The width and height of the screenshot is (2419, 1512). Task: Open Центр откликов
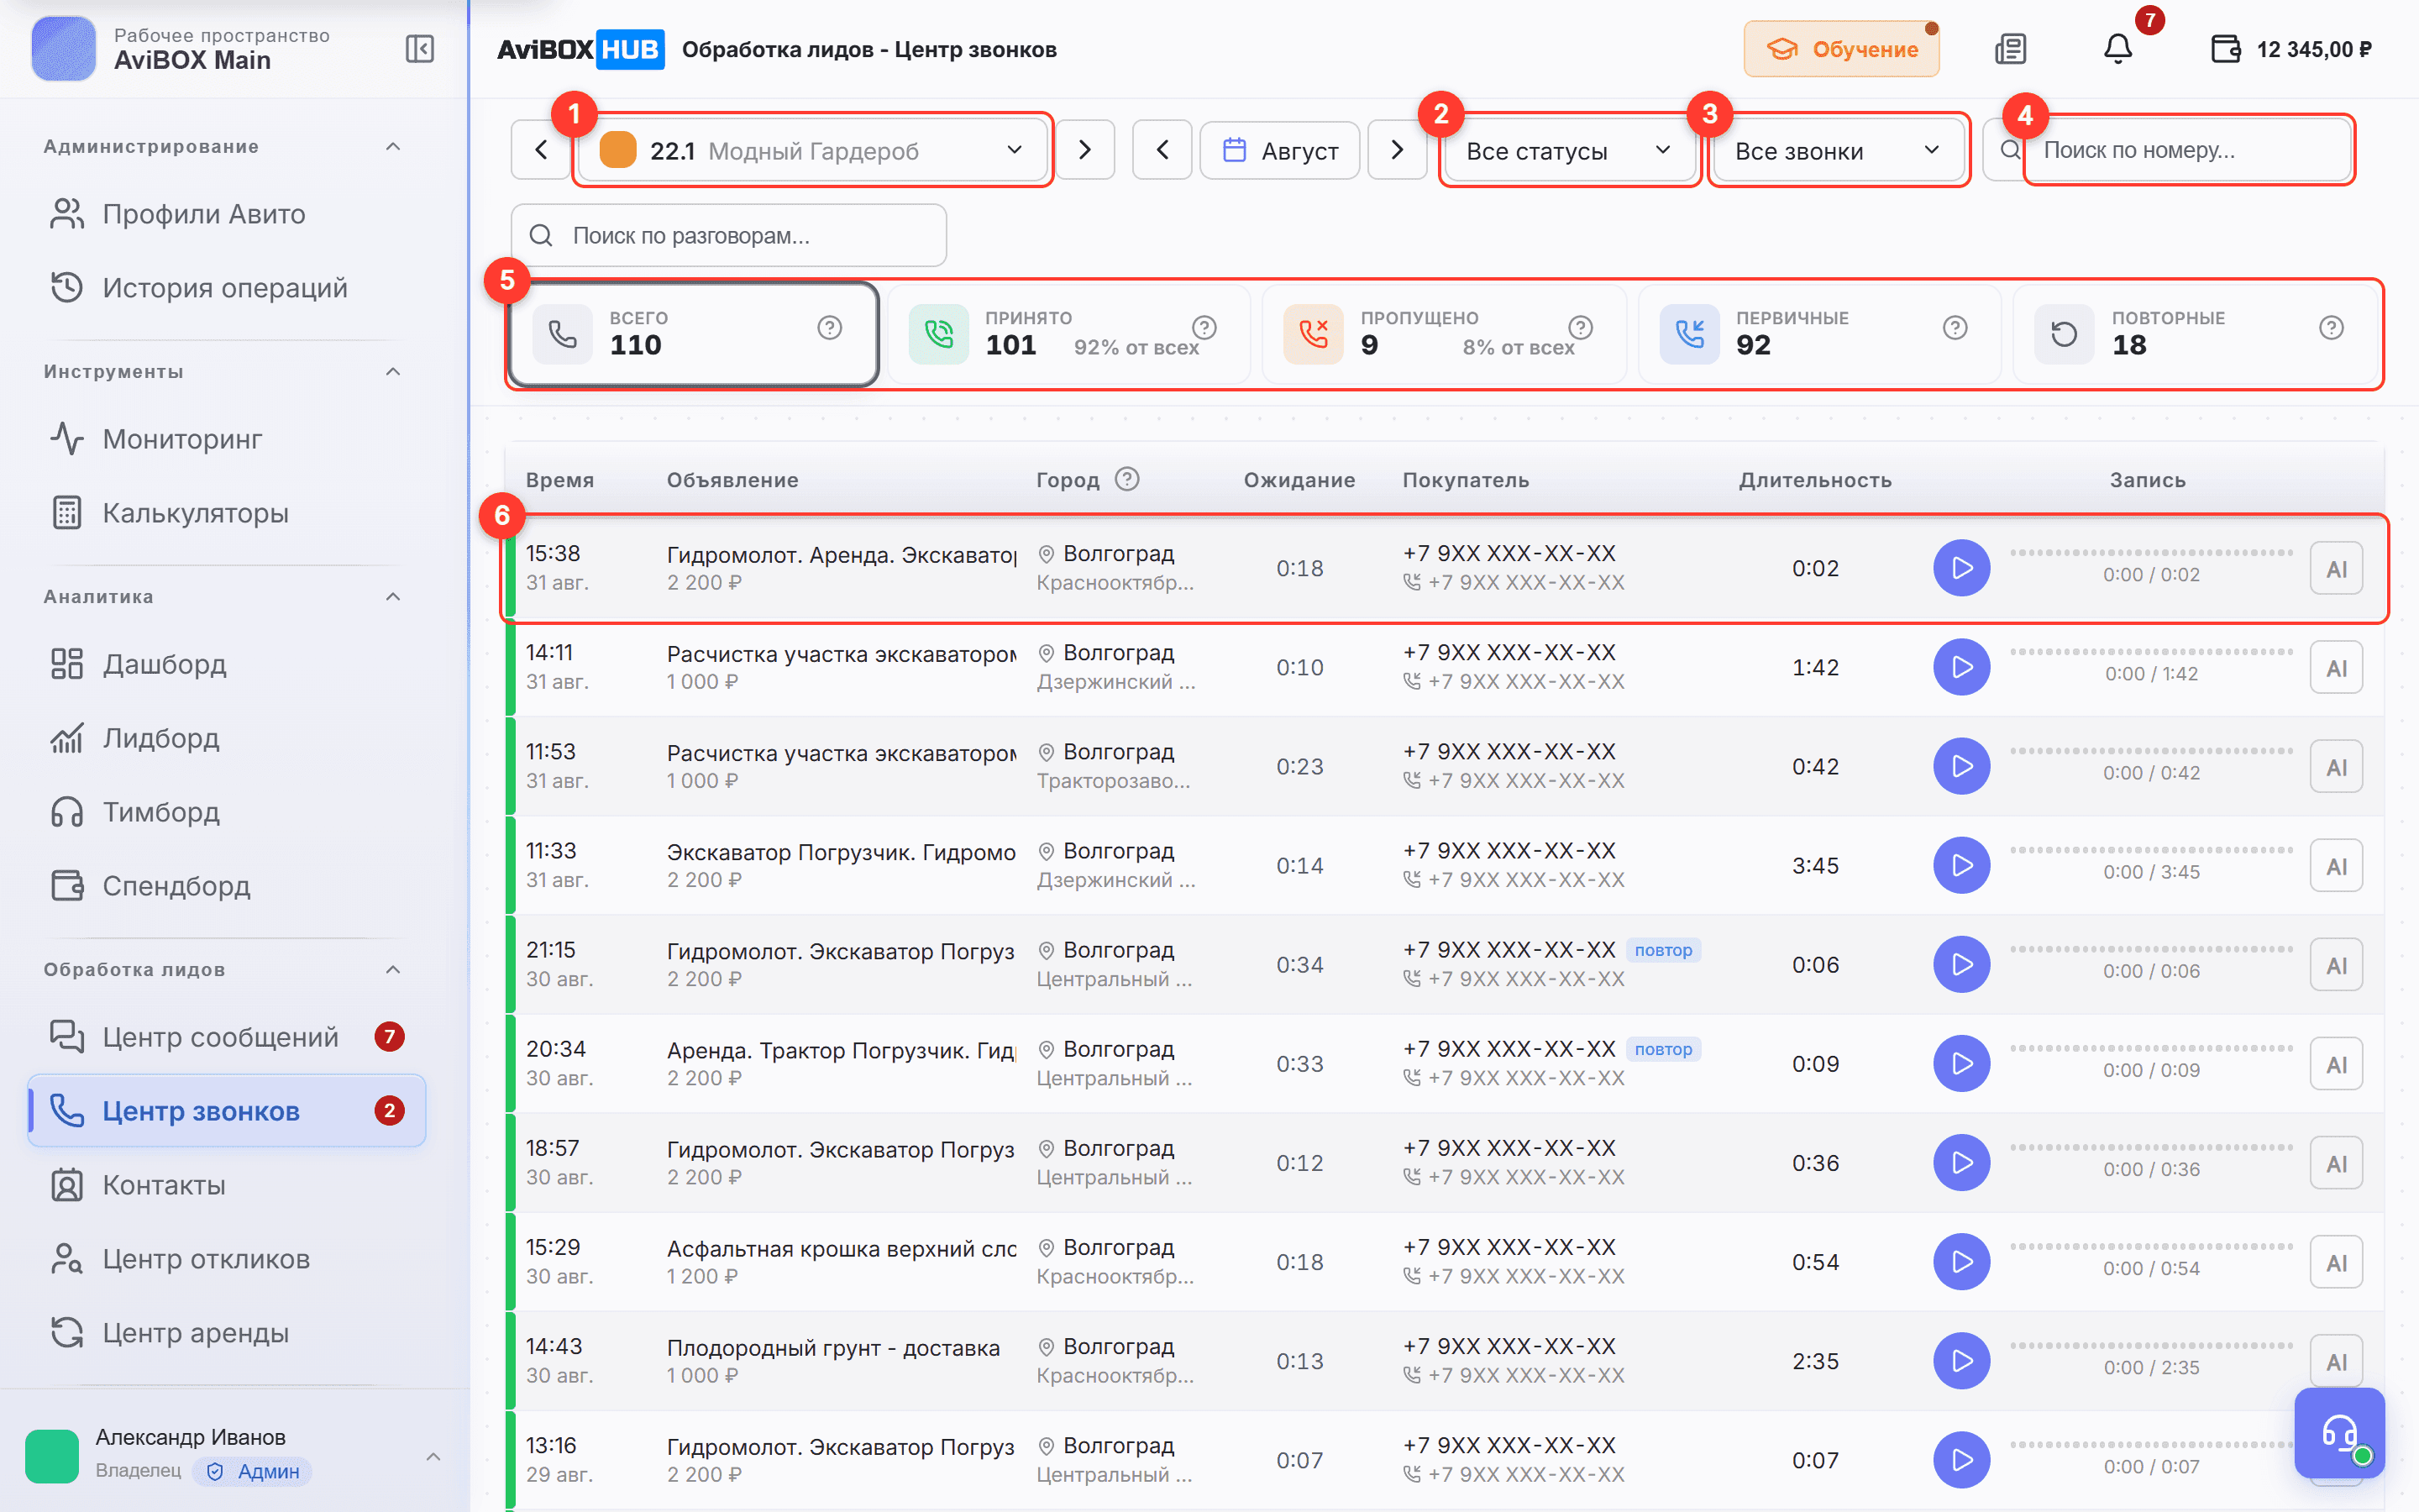[x=227, y=1259]
